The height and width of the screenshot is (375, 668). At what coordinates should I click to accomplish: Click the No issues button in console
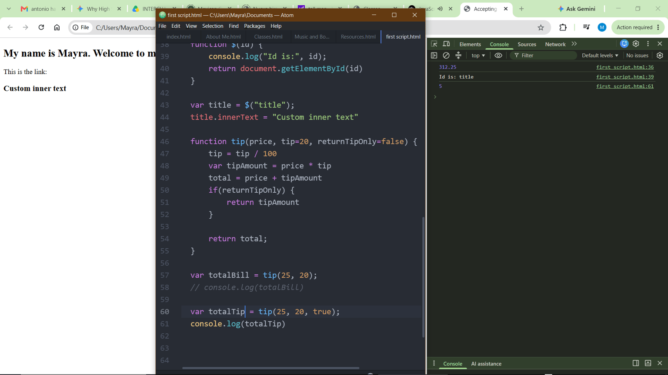pyautogui.click(x=637, y=56)
